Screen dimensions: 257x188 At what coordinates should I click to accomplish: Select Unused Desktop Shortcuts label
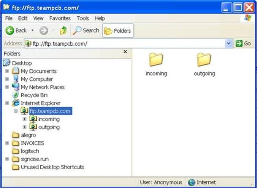pos(52,167)
